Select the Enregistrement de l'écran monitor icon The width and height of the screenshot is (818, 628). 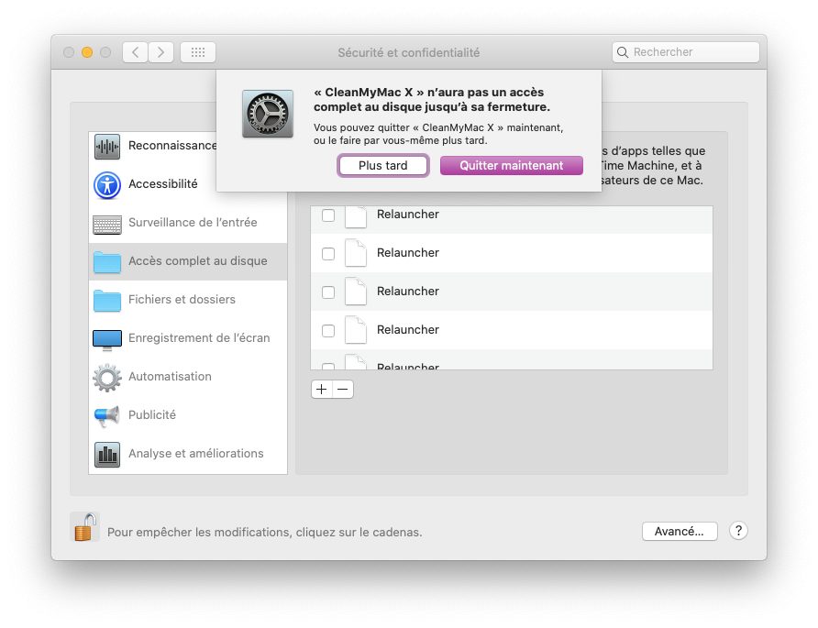pos(107,339)
